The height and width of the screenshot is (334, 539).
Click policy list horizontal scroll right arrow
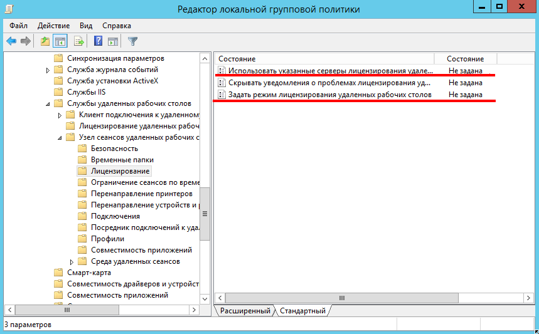pyautogui.click(x=528, y=298)
